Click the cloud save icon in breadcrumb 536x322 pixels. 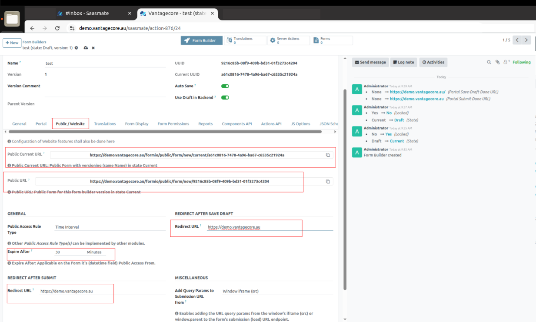(86, 48)
